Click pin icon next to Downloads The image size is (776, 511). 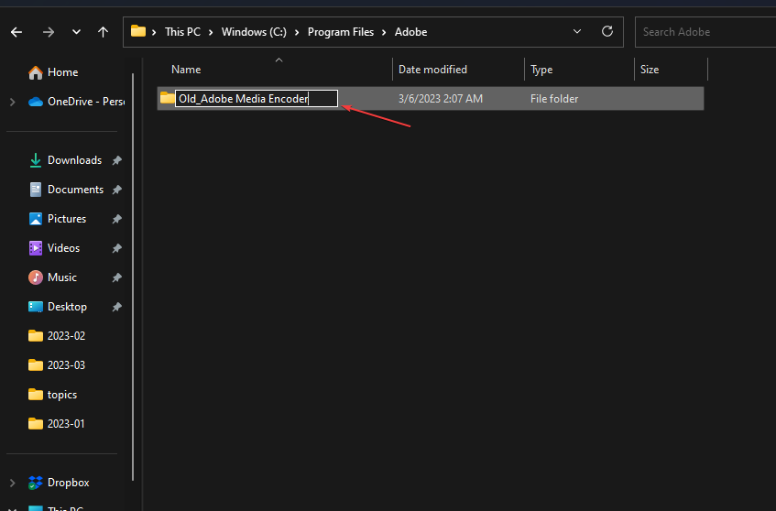[x=116, y=160]
